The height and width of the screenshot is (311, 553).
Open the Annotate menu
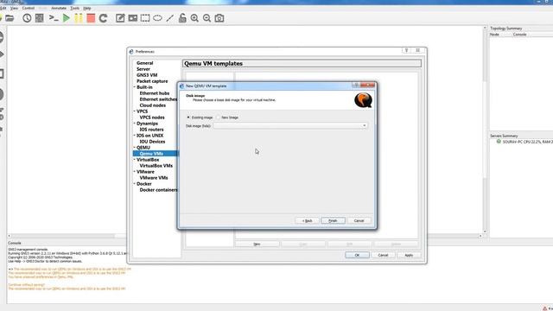pyautogui.click(x=59, y=8)
